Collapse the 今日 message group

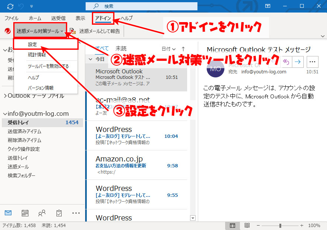90,59
